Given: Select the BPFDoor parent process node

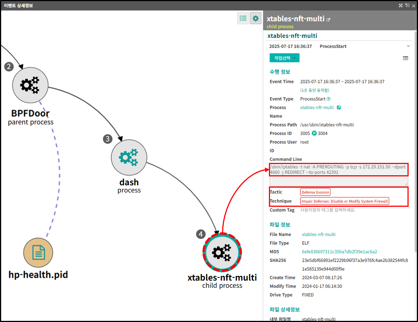Looking at the screenshot, I should tap(30, 85).
